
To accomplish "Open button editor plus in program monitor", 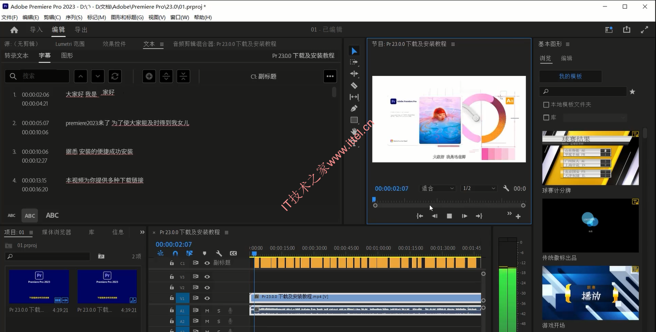I will tap(518, 216).
